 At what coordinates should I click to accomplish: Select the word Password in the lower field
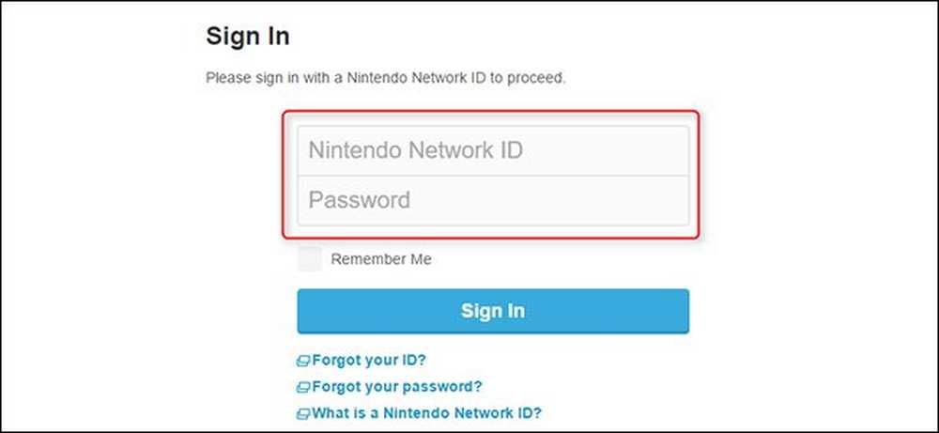click(x=360, y=200)
